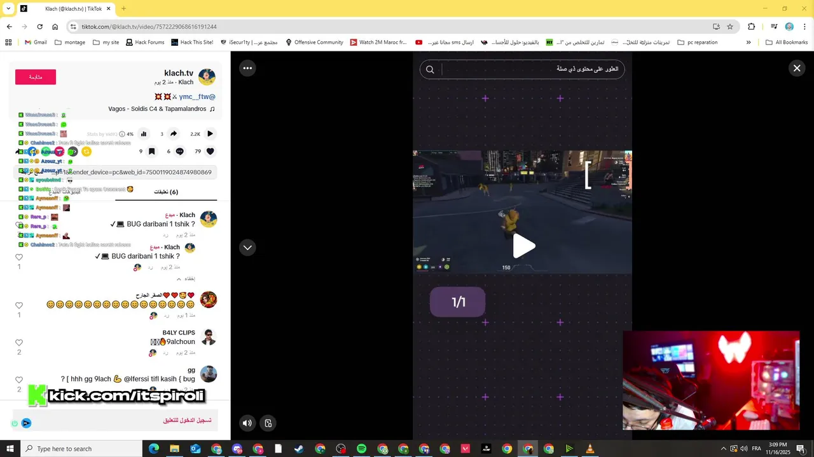Viewport: 814px width, 457px height.
Task: Click the pink follow button
Action: 36,77
